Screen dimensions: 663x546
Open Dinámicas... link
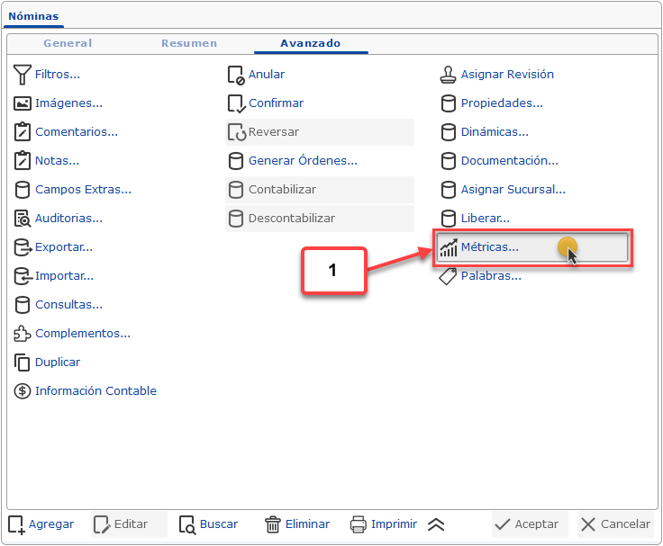495,131
